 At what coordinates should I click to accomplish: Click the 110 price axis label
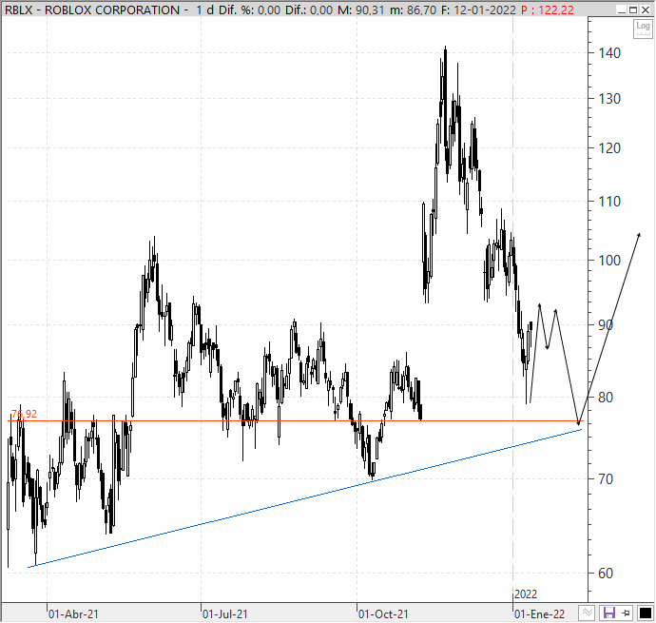(x=609, y=202)
